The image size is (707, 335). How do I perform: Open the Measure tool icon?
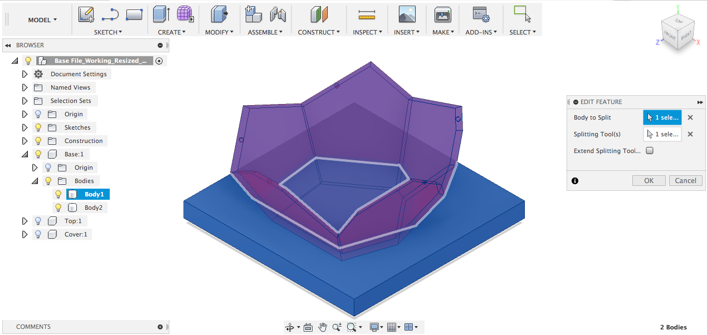(367, 14)
